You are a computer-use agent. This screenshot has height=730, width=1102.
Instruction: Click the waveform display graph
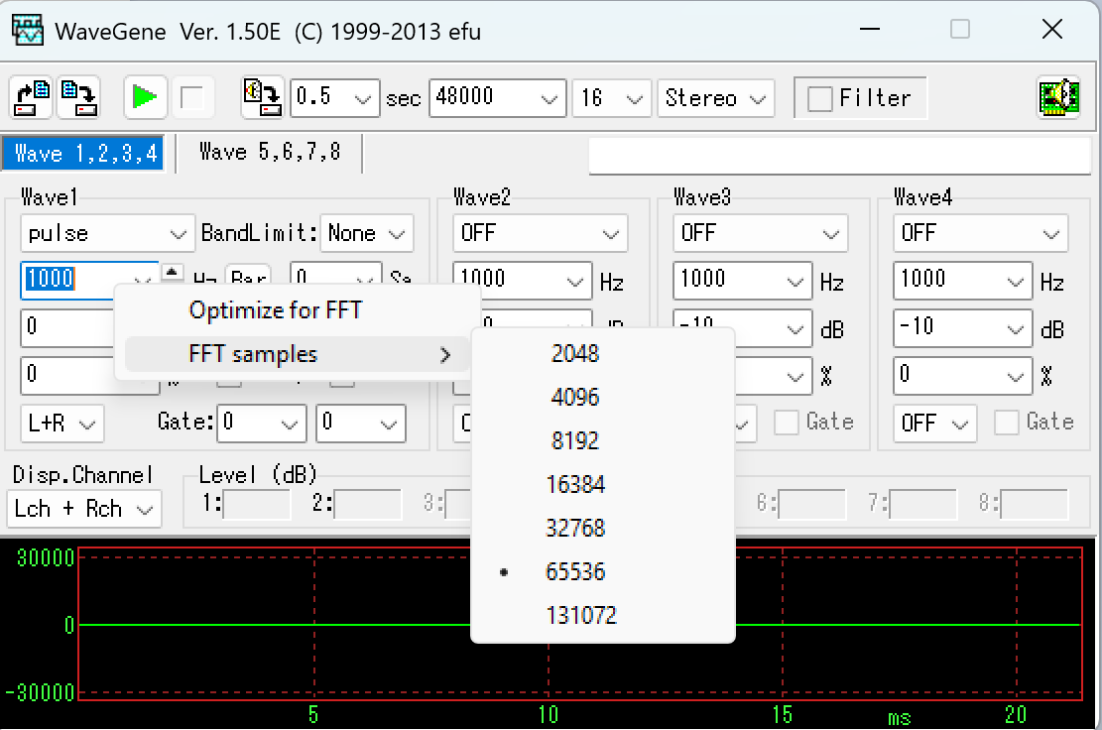tap(580, 624)
